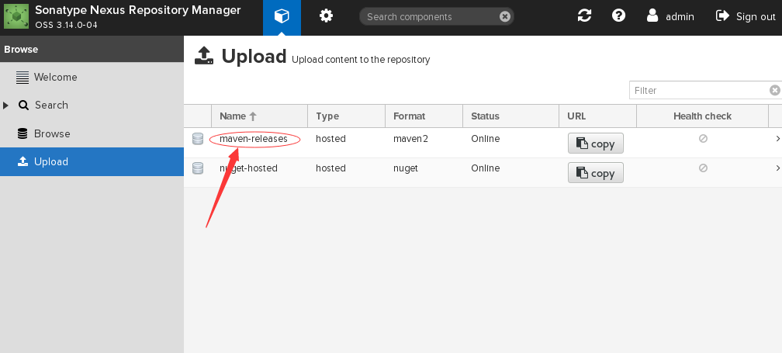This screenshot has width=782, height=353.
Task: Click the nuget format cell
Action: [406, 168]
